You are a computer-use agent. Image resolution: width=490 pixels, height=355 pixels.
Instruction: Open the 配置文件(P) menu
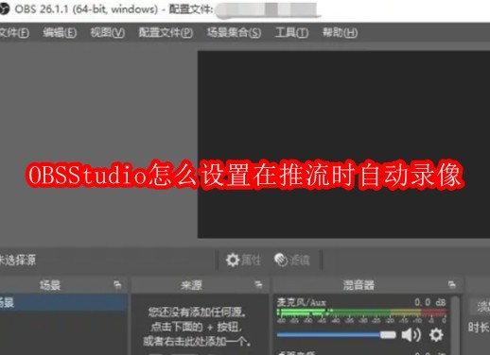point(166,32)
